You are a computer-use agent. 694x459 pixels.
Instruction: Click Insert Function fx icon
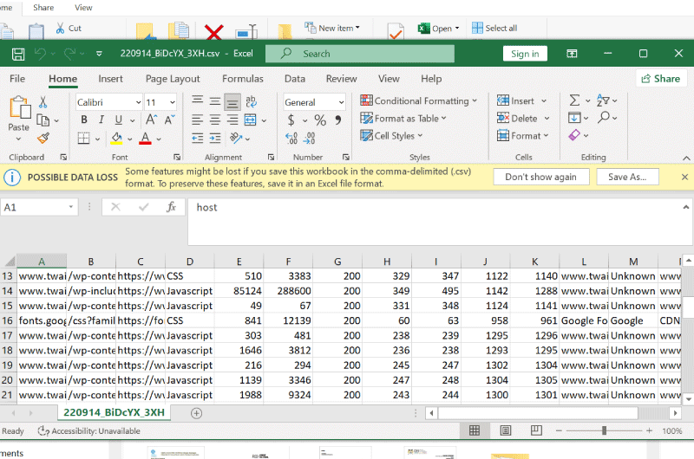point(171,207)
